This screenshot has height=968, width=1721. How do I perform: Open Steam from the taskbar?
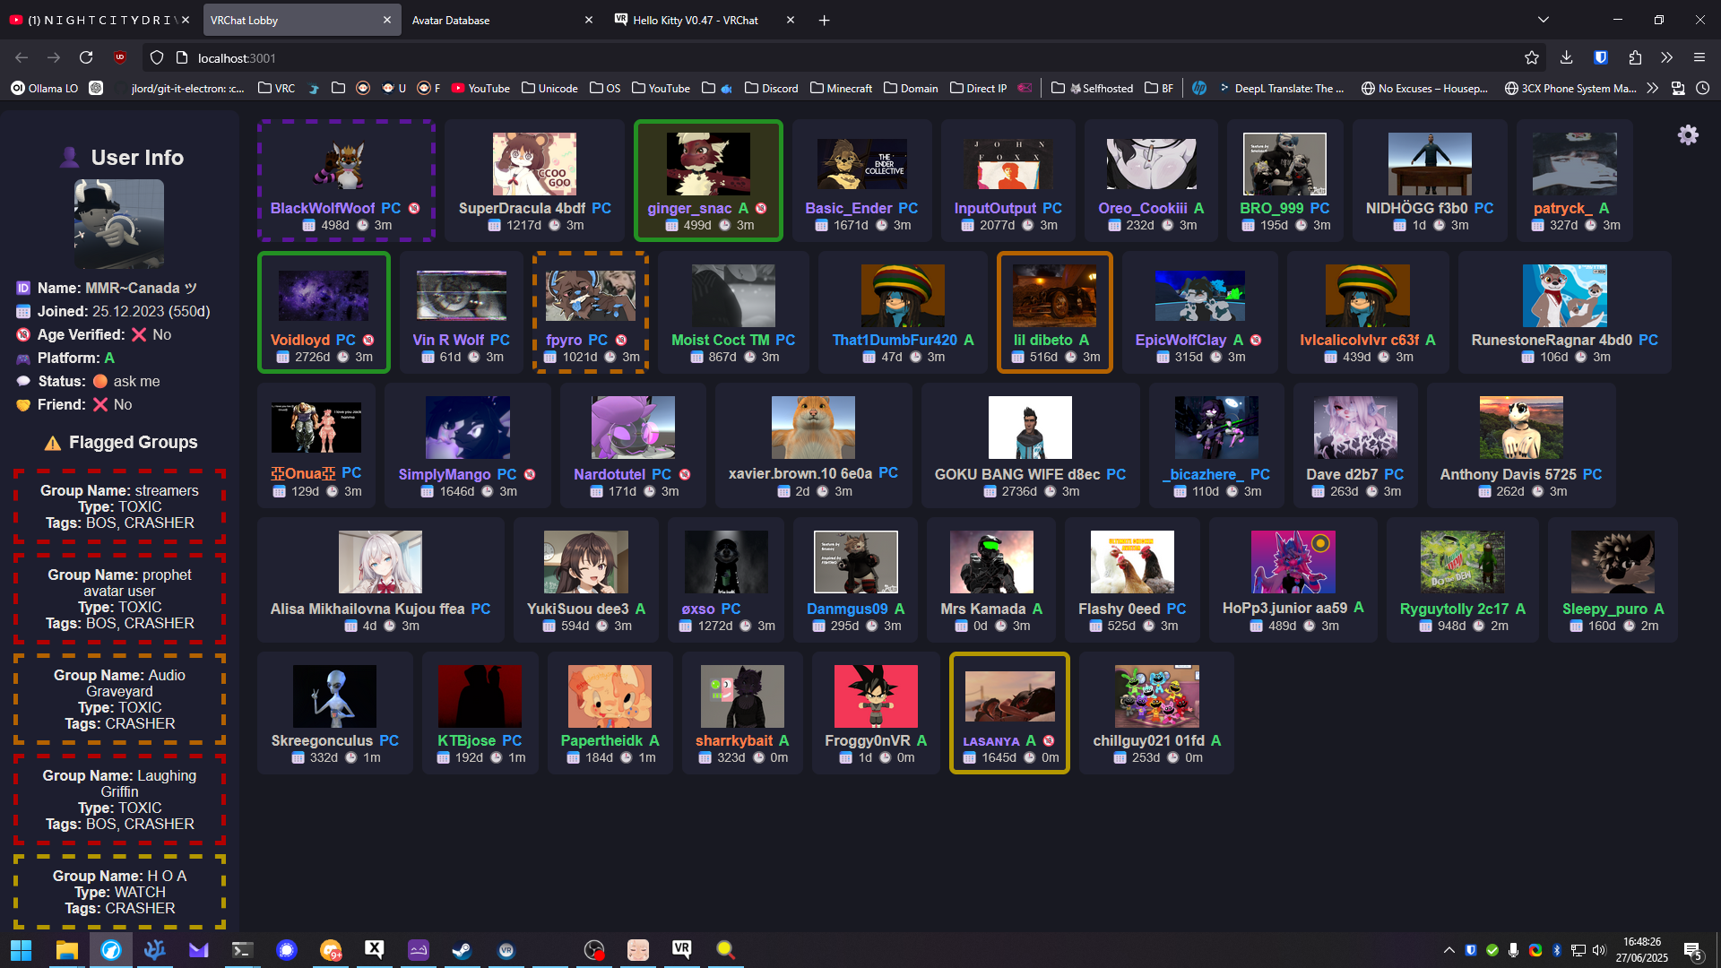462,950
